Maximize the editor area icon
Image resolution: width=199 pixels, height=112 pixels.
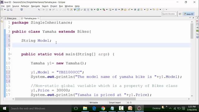[193, 18]
